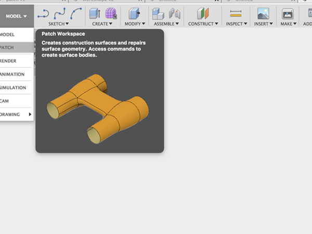Open the MODEL workspace dropdown

pos(16,16)
